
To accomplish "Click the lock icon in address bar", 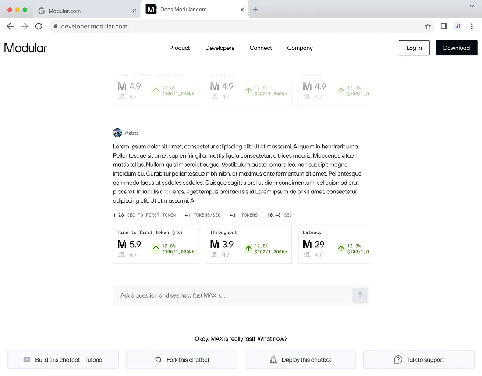I will click(x=55, y=26).
